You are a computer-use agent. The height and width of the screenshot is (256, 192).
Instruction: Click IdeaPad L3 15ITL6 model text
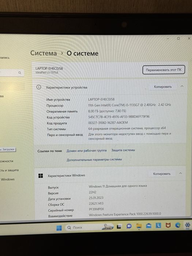point(47,72)
